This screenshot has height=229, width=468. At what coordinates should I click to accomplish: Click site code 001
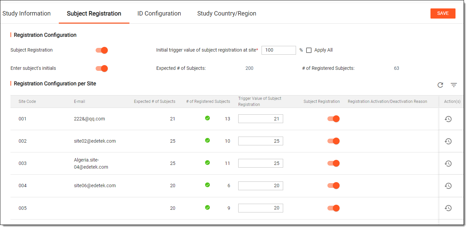point(22,119)
